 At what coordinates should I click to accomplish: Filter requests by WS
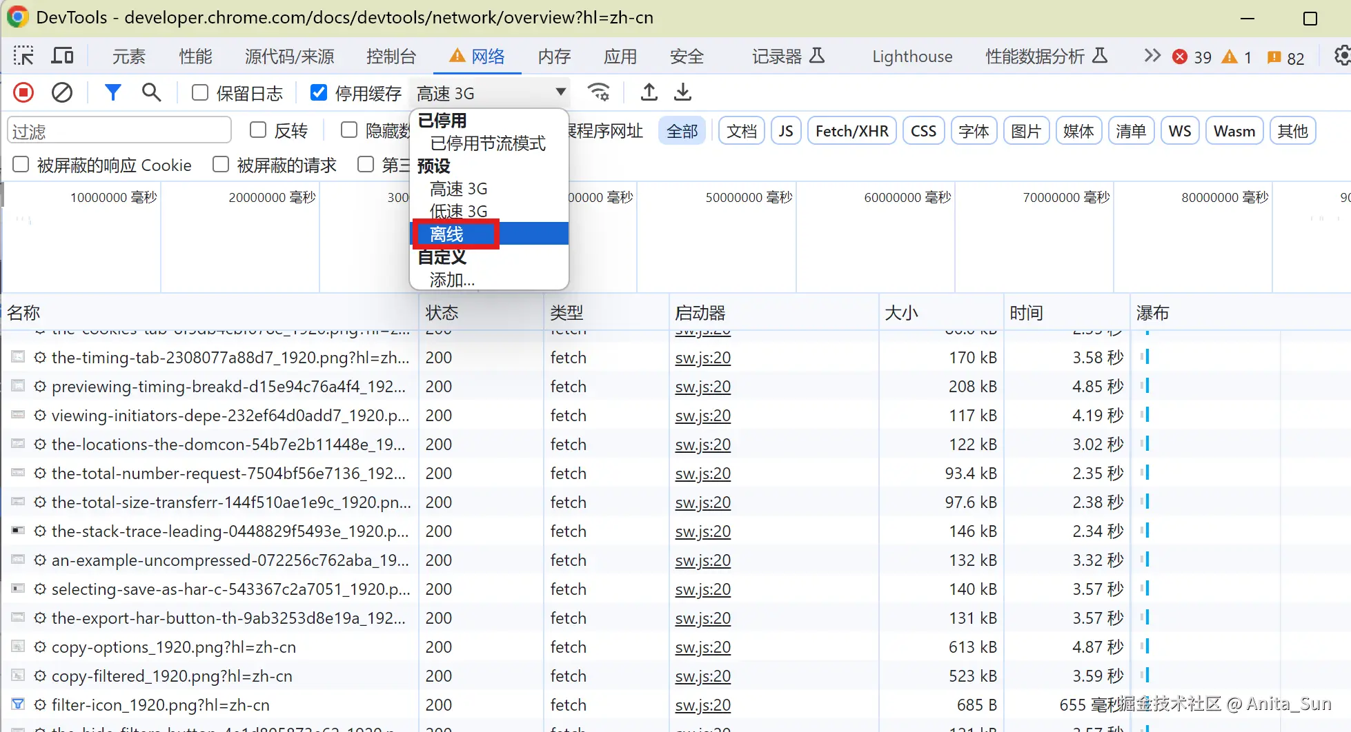[x=1180, y=131]
